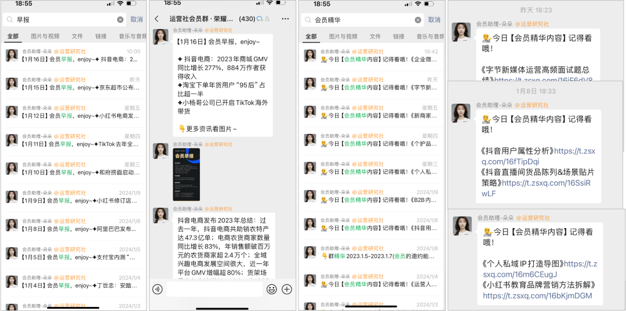Open the 群精华 2023.1.5-2023.1.7 result
The width and height of the screenshot is (626, 311).
click(372, 254)
